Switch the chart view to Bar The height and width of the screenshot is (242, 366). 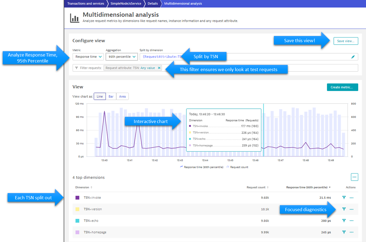click(x=111, y=96)
